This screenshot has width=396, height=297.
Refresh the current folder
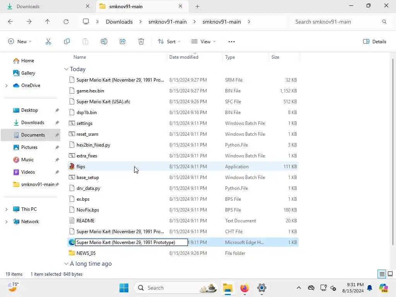[66, 22]
